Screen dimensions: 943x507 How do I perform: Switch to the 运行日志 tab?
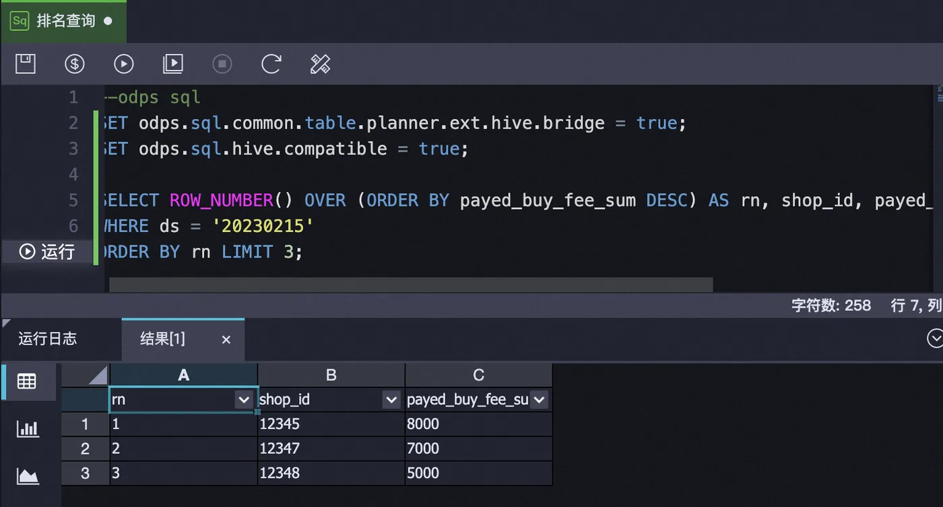(47, 338)
